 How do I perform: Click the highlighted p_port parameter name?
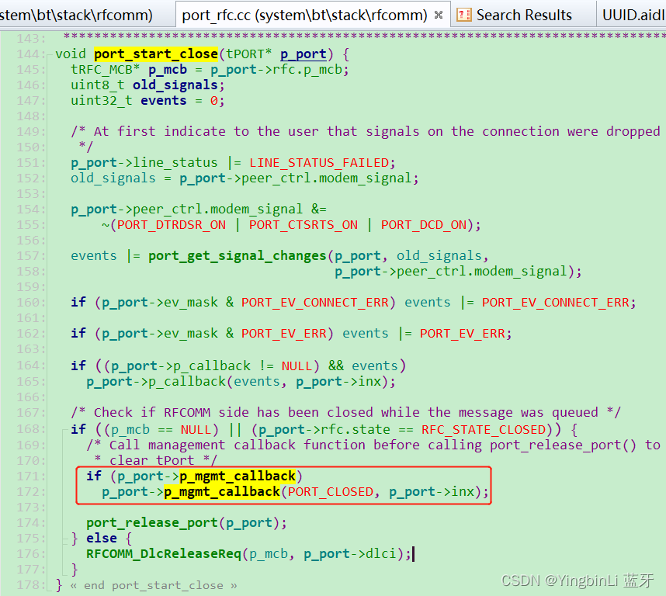click(303, 53)
